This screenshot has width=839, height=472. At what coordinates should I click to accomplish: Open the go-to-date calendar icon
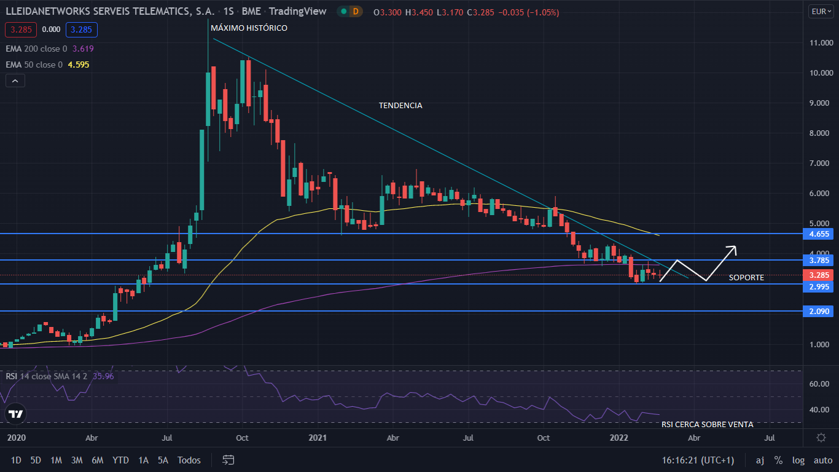tap(228, 460)
